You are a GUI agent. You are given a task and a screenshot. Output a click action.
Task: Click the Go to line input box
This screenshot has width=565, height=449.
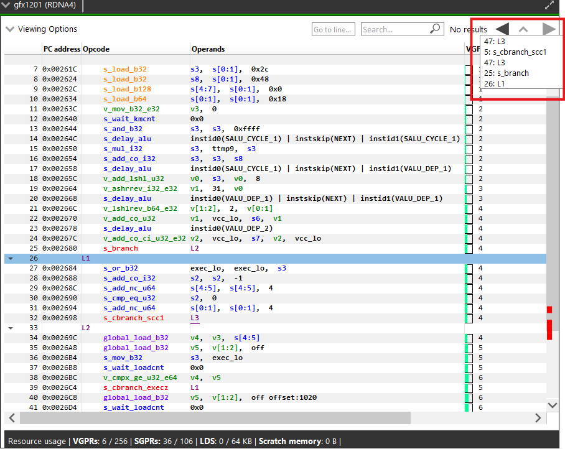333,29
